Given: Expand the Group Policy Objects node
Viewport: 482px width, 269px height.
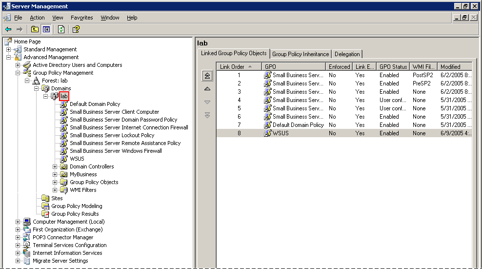Looking at the screenshot, I should [55, 182].
